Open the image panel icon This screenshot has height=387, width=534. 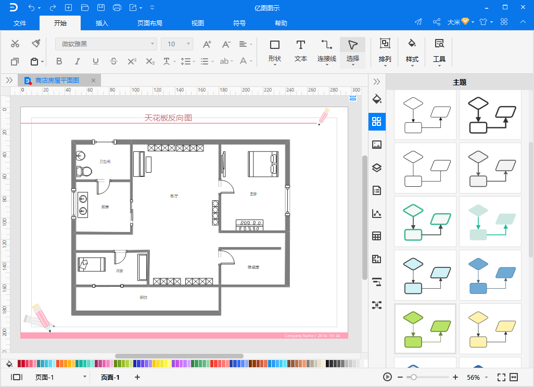pos(377,145)
